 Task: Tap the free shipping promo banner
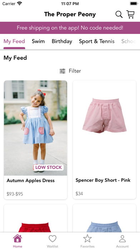pyautogui.click(x=70, y=28)
